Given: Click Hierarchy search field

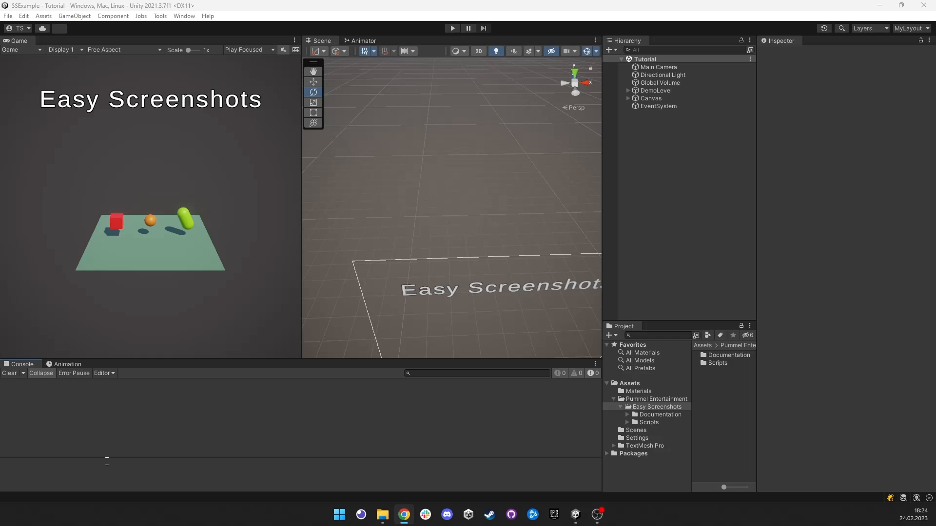Looking at the screenshot, I should pyautogui.click(x=684, y=50).
